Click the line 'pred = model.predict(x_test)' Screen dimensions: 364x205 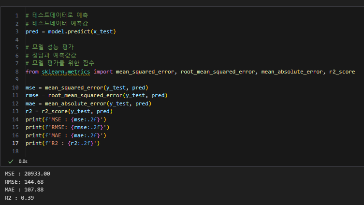[x=71, y=31]
